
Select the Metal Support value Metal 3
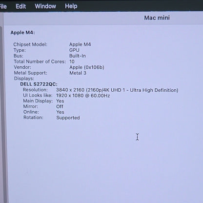point(78,73)
